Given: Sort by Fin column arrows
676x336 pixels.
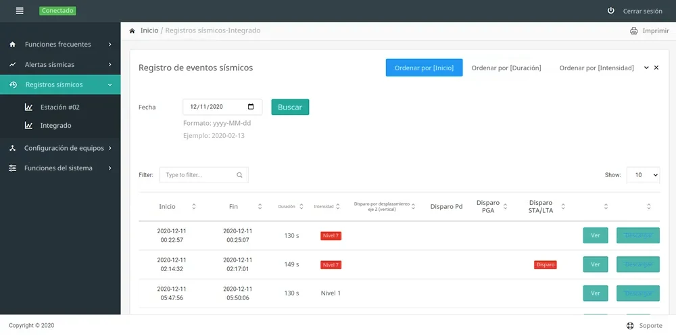Looking at the screenshot, I should [260, 207].
